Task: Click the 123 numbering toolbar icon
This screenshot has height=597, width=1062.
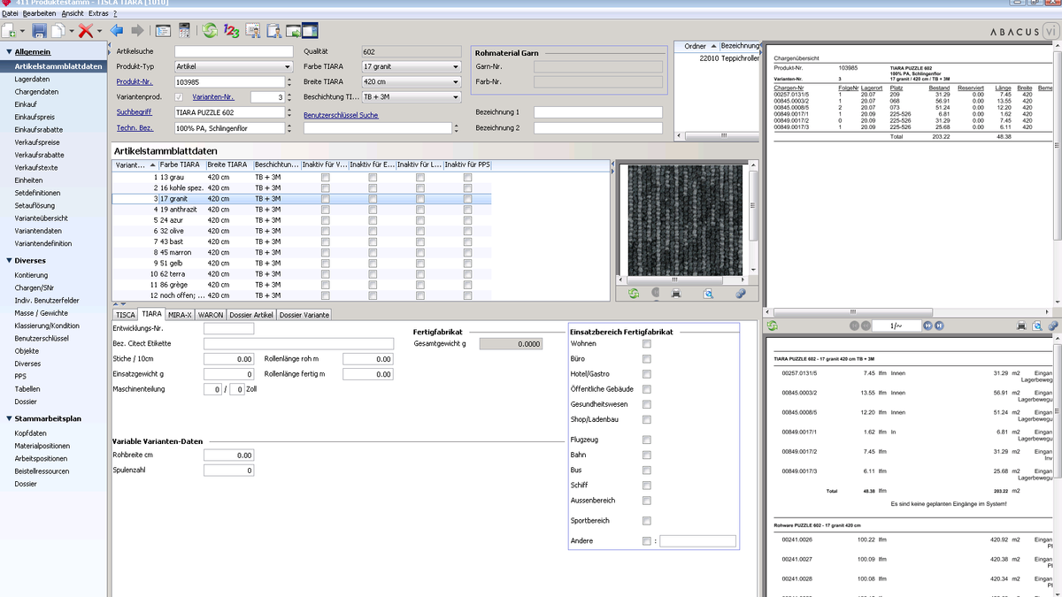Action: [231, 31]
